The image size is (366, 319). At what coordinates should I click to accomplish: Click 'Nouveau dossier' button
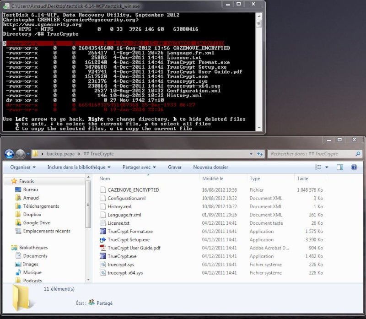[210, 167]
